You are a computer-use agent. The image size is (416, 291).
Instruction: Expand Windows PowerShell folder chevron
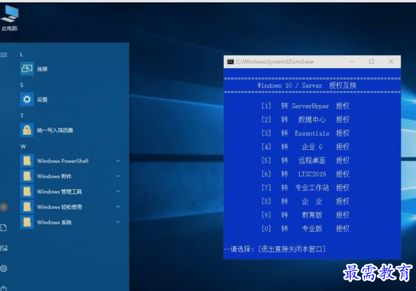click(x=118, y=160)
